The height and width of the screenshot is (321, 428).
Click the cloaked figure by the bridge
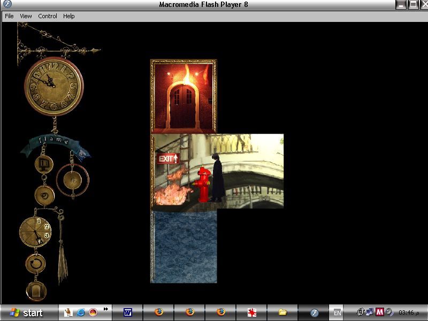point(218,178)
